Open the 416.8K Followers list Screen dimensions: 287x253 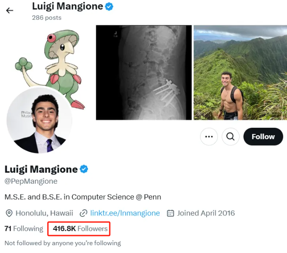80,229
